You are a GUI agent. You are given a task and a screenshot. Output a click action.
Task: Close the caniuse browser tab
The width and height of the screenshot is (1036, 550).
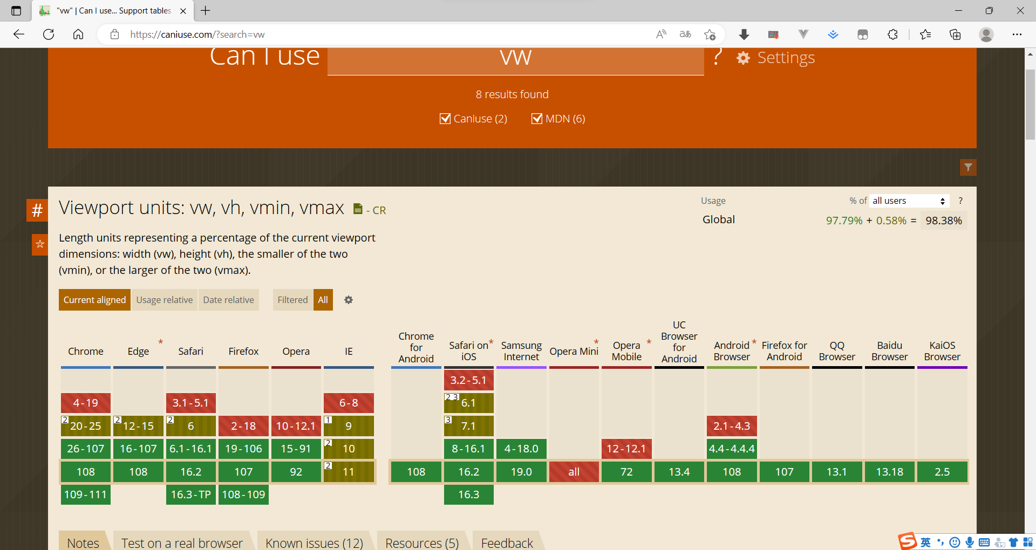pyautogui.click(x=183, y=11)
